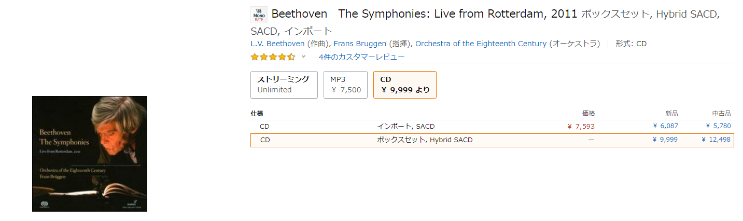
Task: Open used offers from ¥5,780
Action: (x=718, y=126)
